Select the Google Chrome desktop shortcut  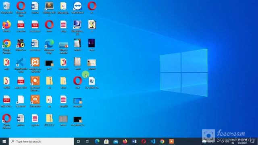tap(6, 46)
